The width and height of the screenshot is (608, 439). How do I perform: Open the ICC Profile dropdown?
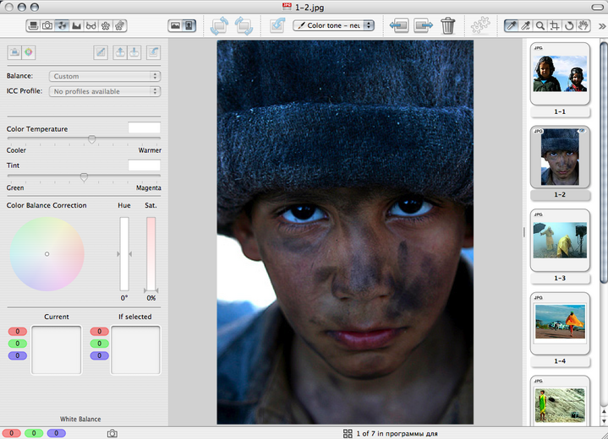pos(105,91)
